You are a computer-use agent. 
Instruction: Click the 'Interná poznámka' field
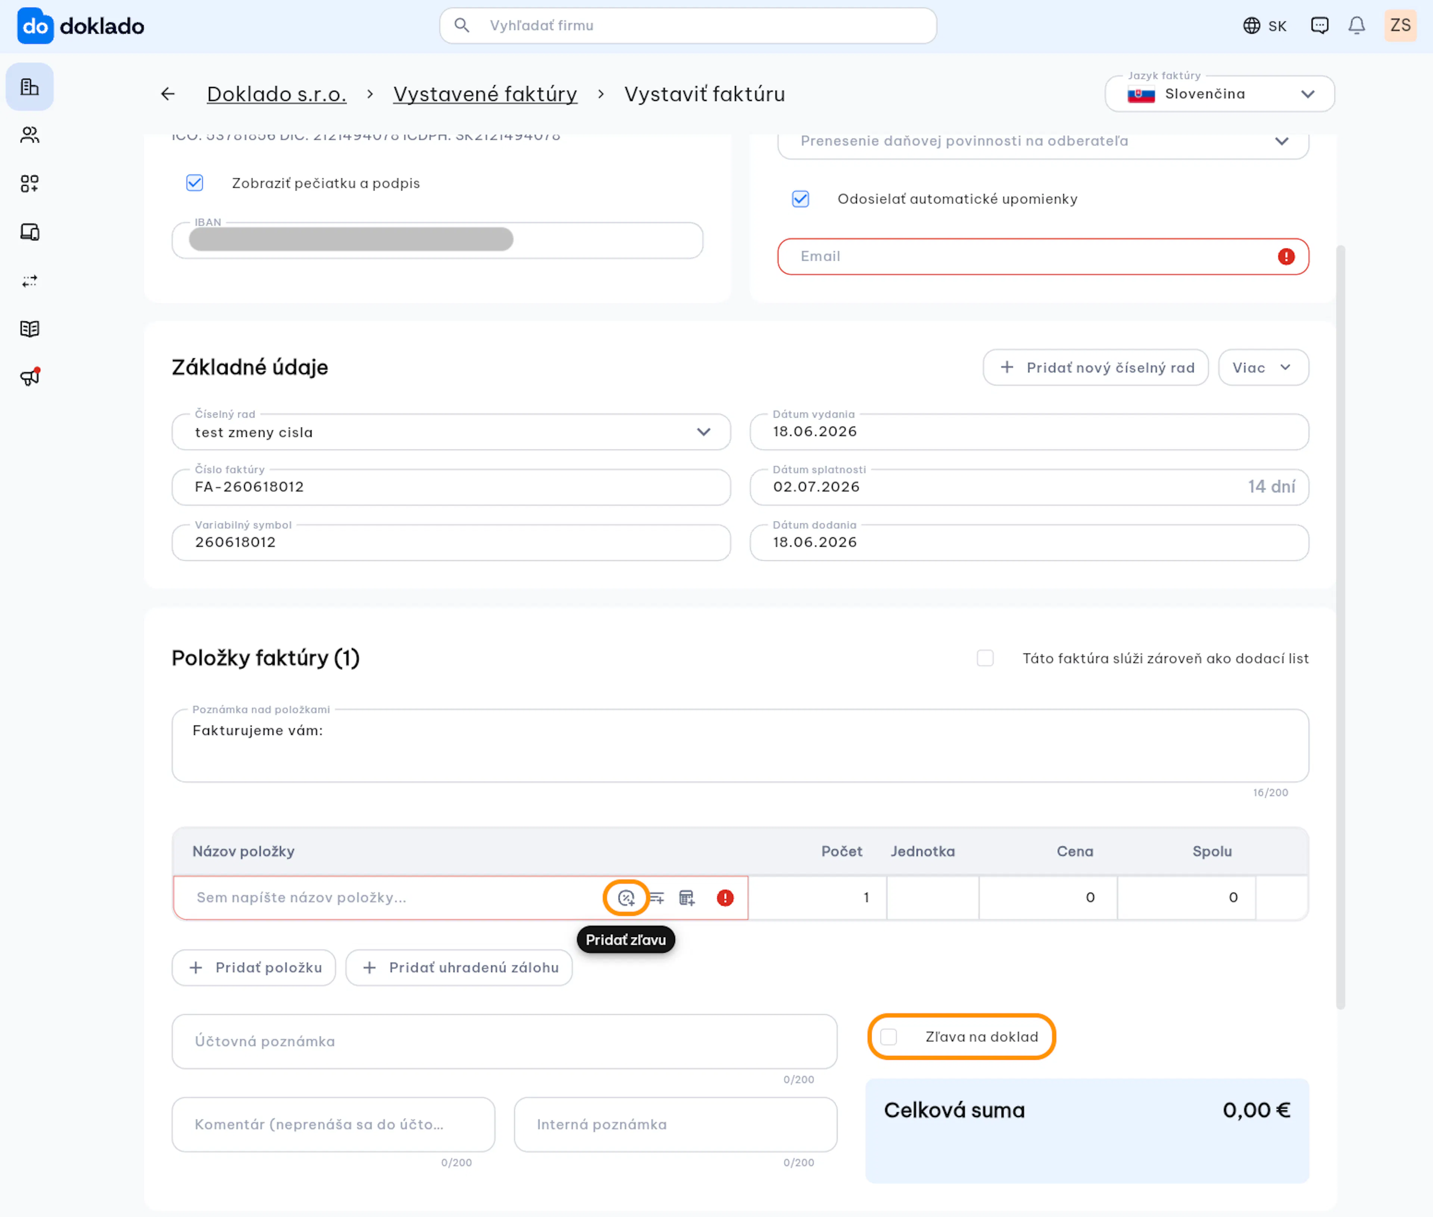(675, 1124)
